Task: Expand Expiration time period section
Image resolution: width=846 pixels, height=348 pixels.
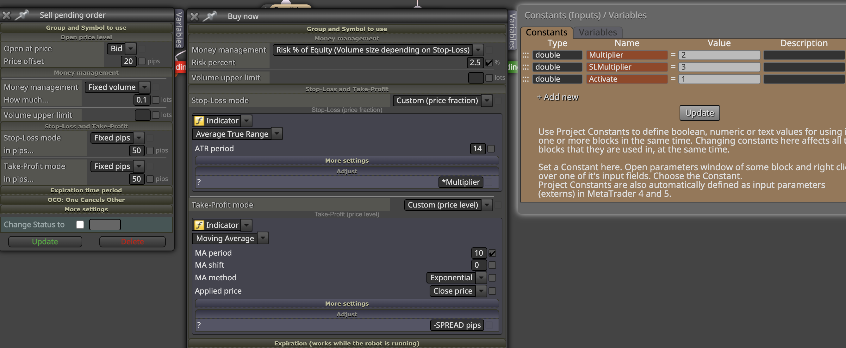Action: (86, 190)
